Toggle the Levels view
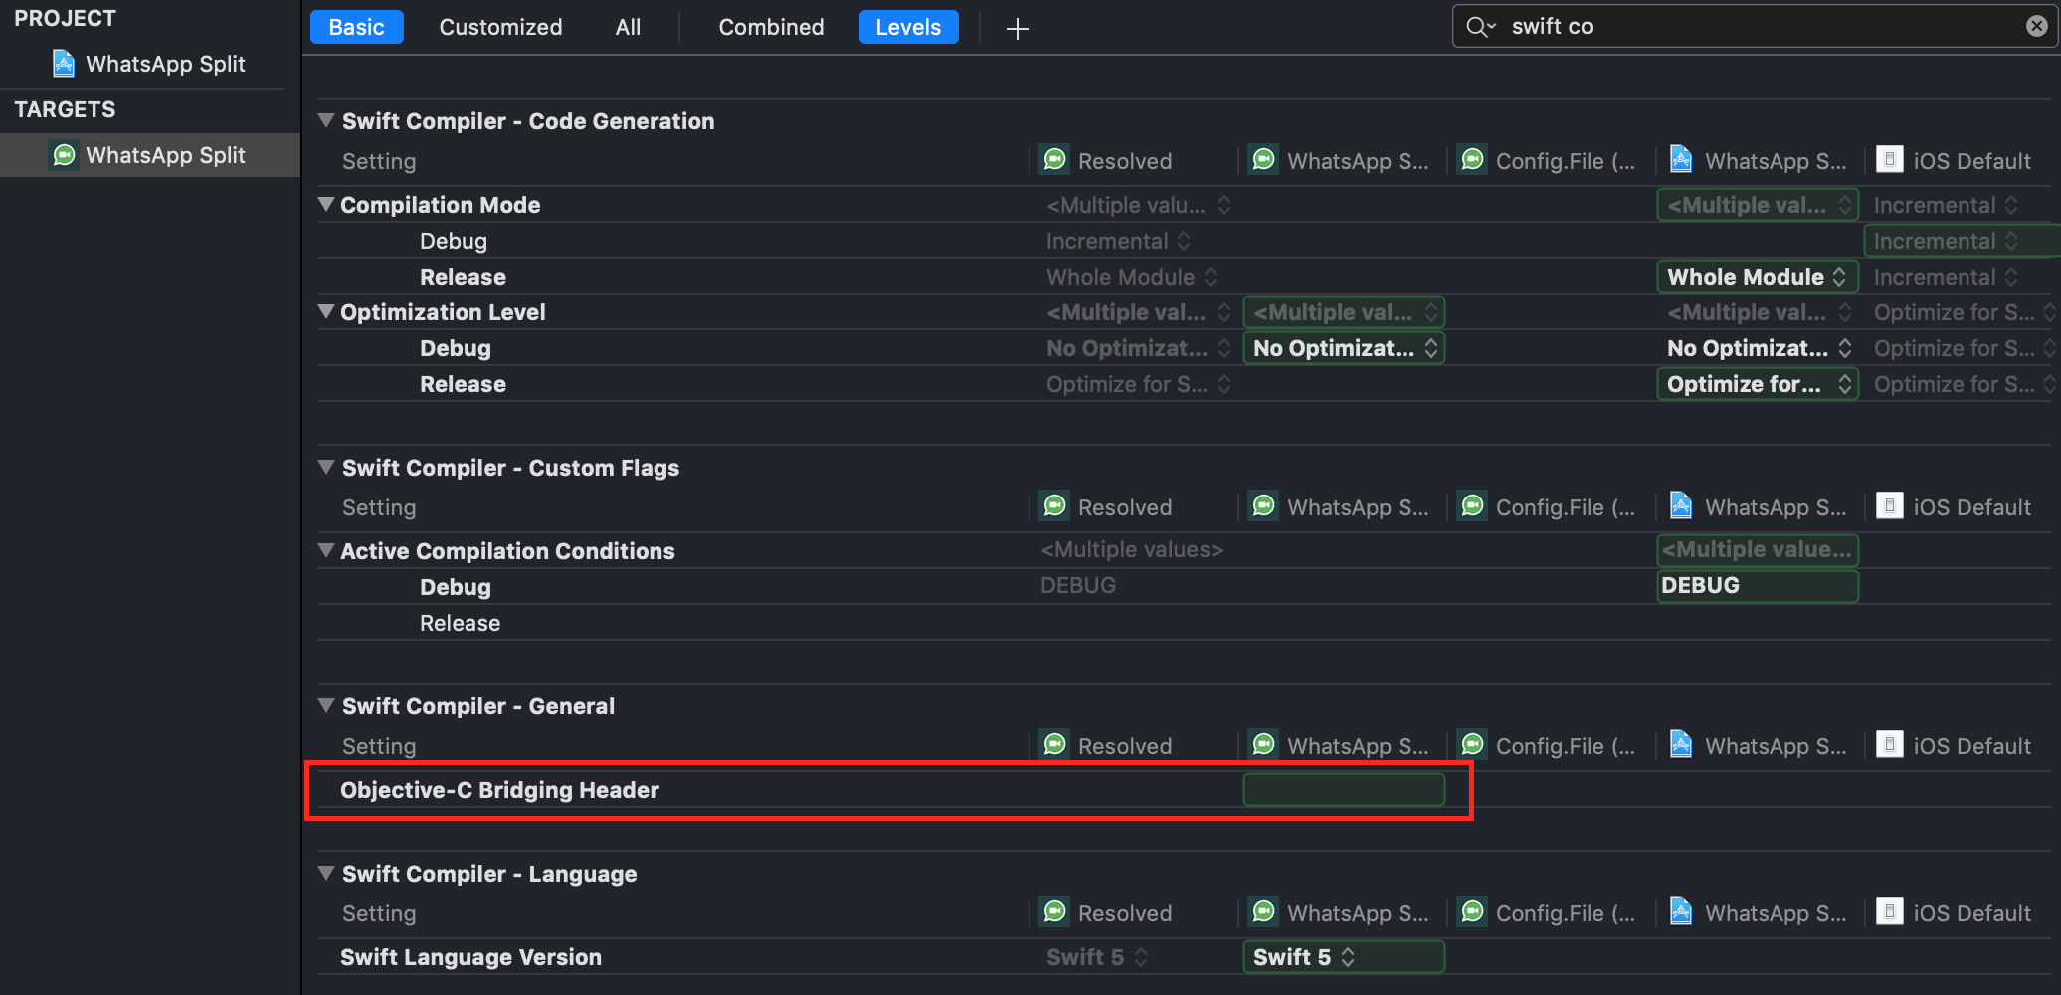Image resolution: width=2061 pixels, height=995 pixels. (x=907, y=27)
